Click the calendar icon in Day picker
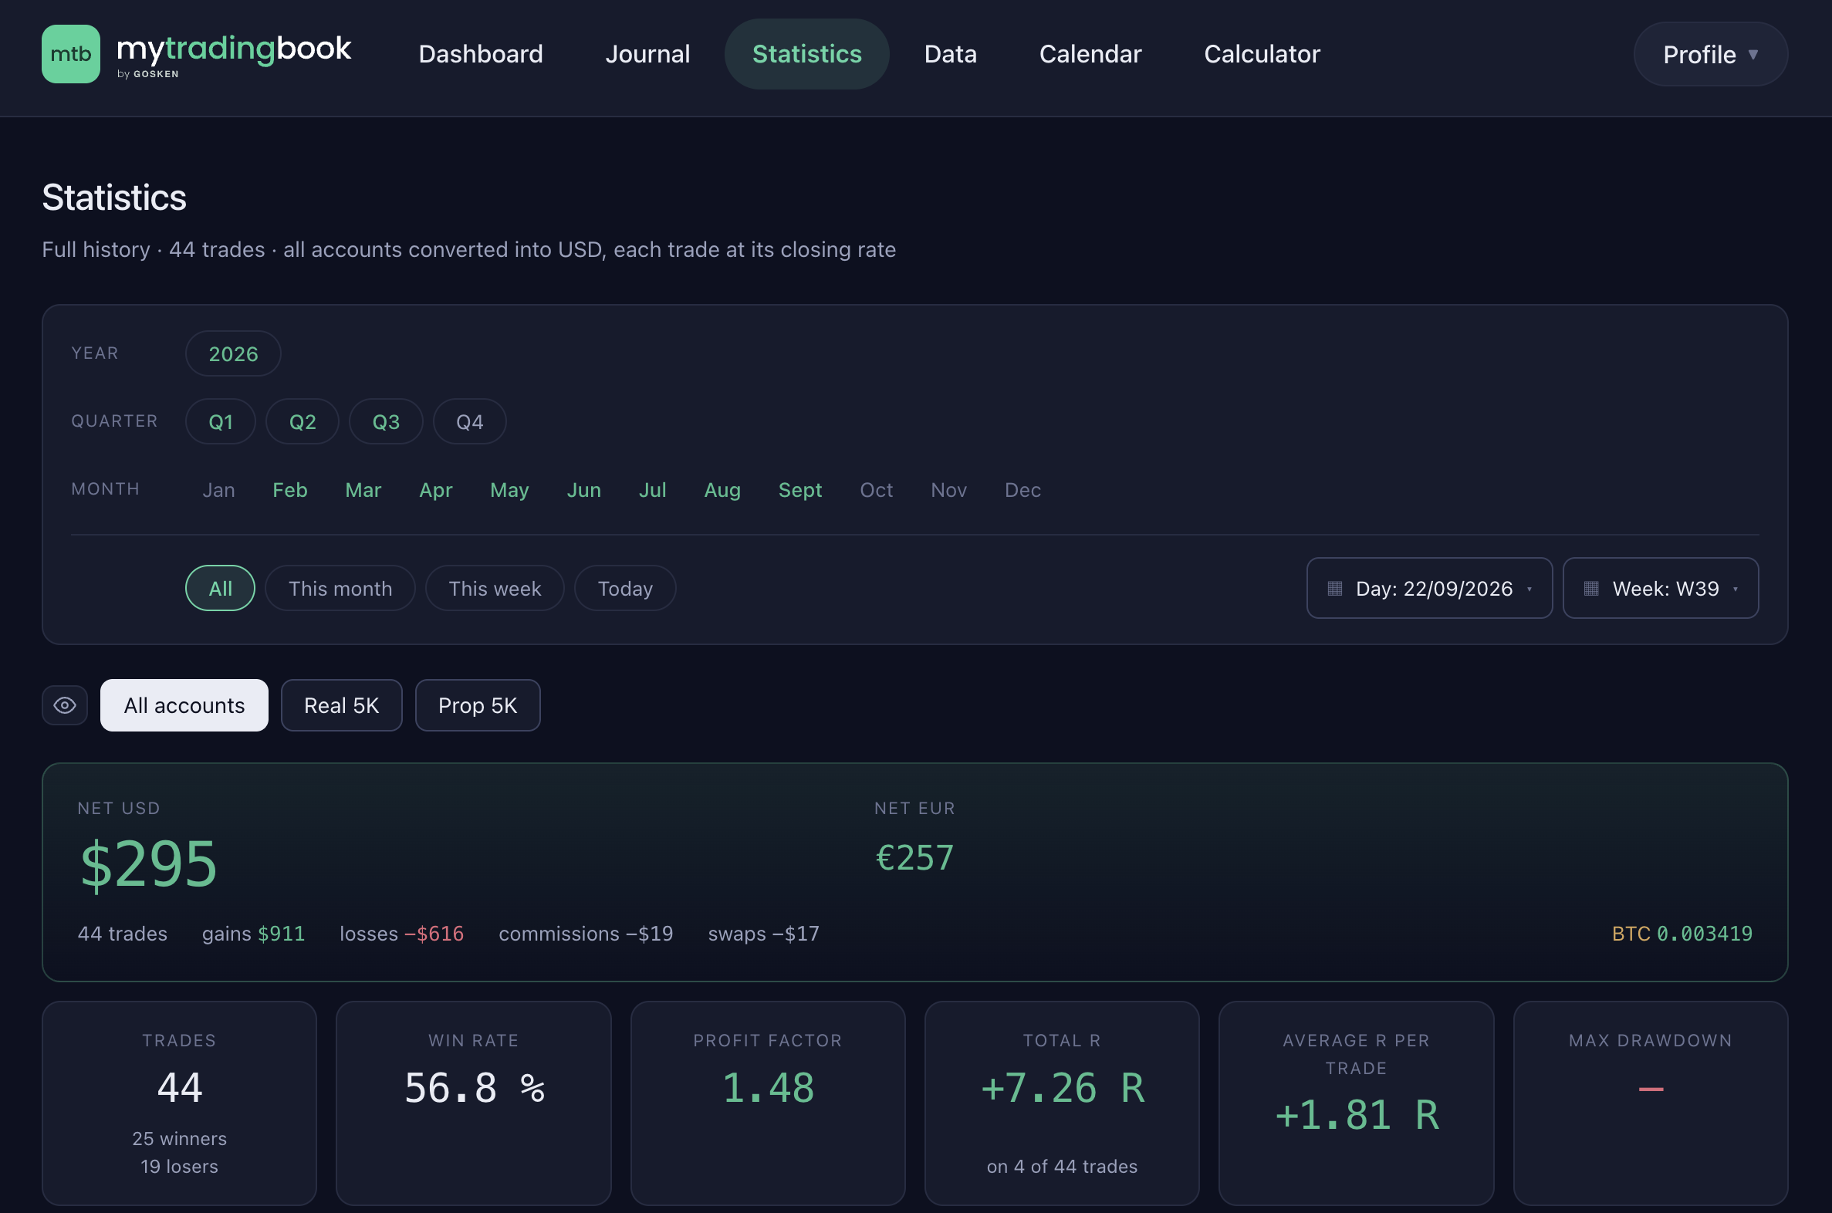Viewport: 1832px width, 1213px height. tap(1334, 589)
